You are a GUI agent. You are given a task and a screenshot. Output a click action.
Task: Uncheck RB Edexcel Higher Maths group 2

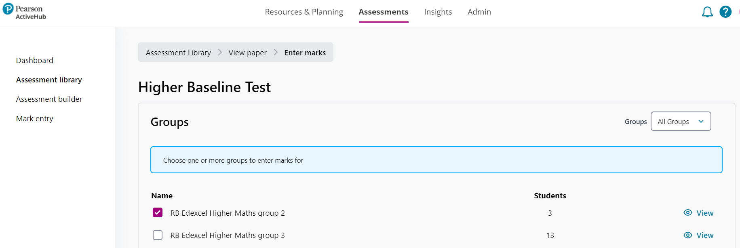coord(158,213)
